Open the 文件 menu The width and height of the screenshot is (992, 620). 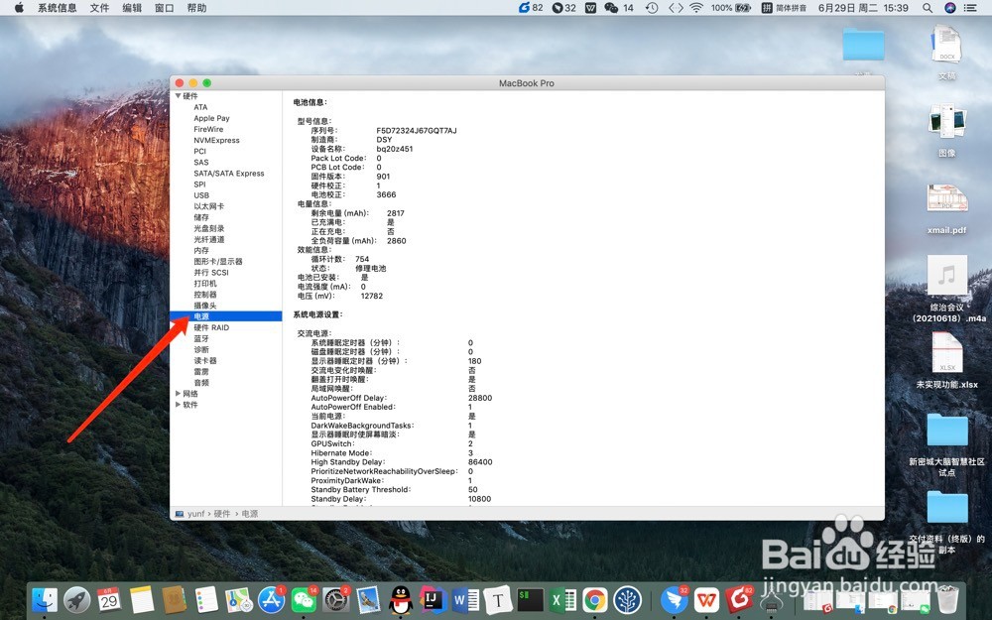99,8
